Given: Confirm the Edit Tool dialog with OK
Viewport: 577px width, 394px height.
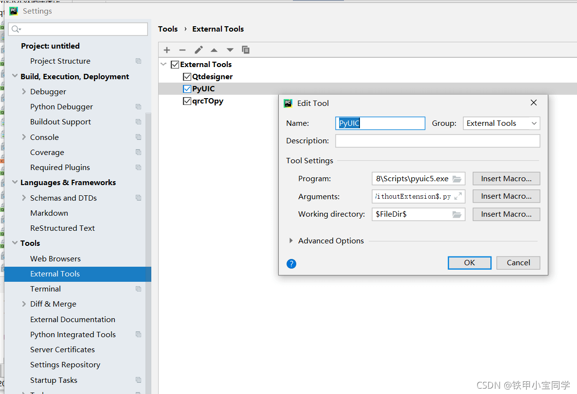Looking at the screenshot, I should 469,263.
